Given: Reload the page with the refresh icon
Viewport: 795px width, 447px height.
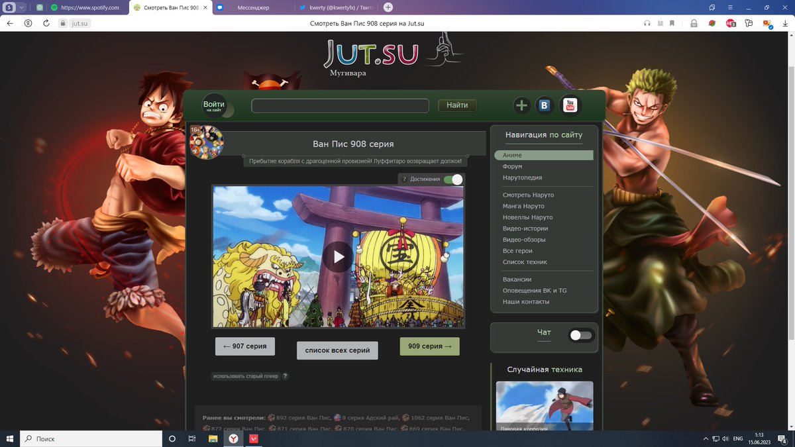Looking at the screenshot, I should coord(46,23).
